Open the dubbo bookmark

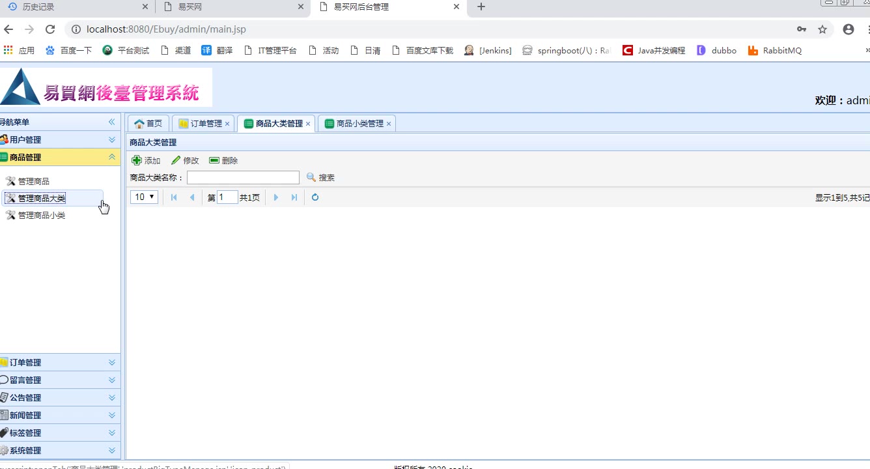[716, 50]
